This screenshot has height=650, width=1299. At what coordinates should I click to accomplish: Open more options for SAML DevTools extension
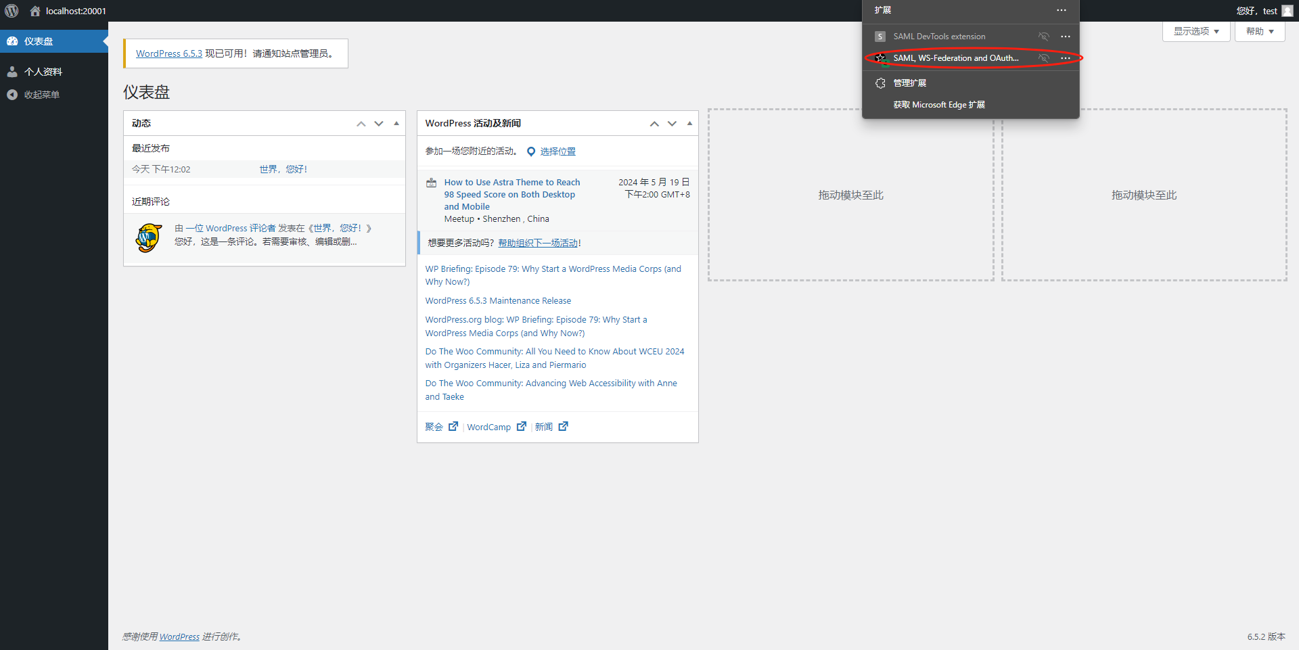click(x=1065, y=37)
